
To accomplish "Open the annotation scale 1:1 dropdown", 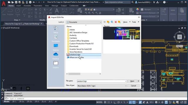I will [152, 102].
